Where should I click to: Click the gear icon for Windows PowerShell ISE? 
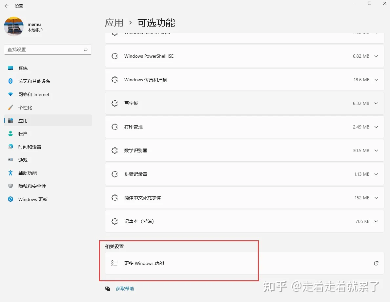[114, 56]
